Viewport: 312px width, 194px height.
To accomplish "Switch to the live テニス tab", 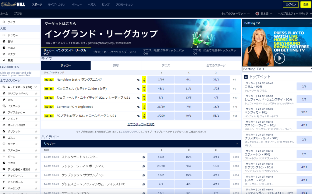I will pos(166,65).
